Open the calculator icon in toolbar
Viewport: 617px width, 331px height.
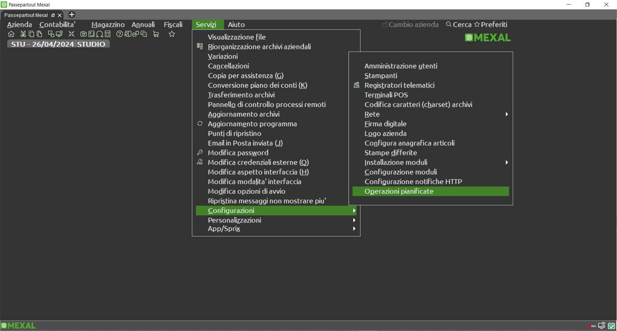[108, 34]
